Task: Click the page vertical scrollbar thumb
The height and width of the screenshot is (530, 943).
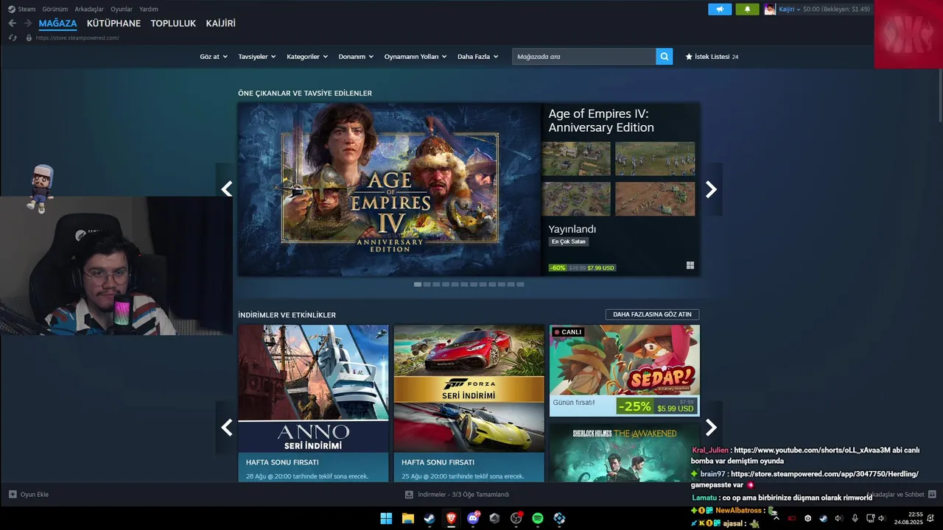Action: click(939, 96)
